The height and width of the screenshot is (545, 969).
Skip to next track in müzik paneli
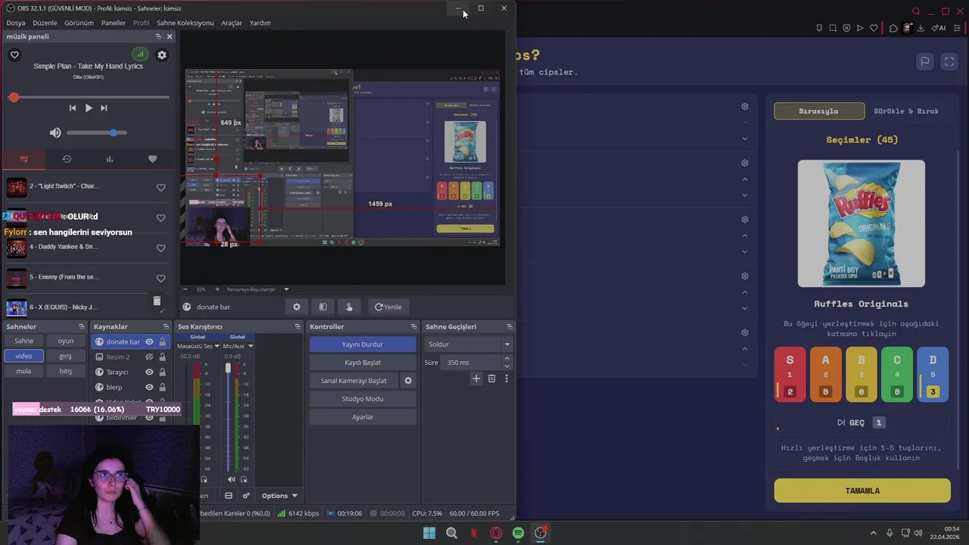pyautogui.click(x=104, y=107)
